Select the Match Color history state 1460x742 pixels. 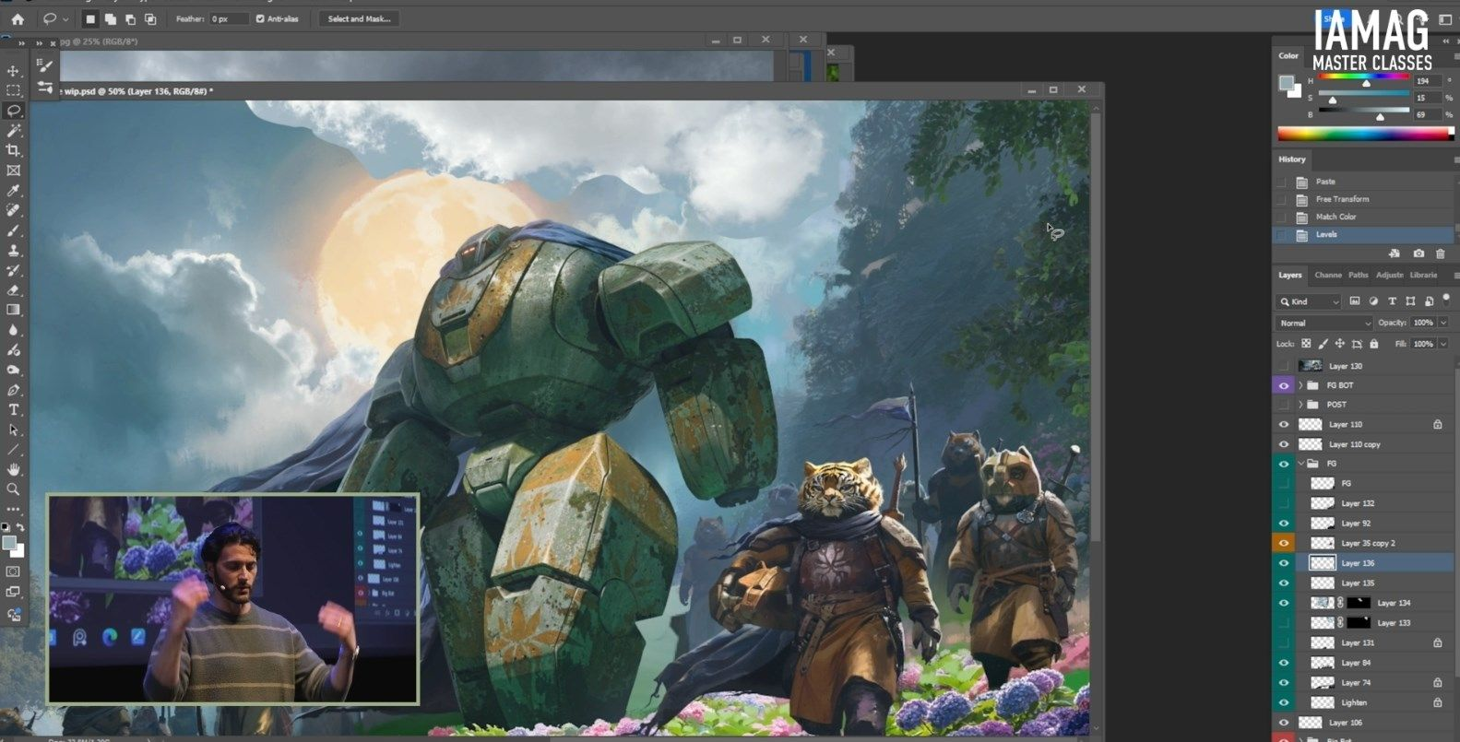(1335, 217)
